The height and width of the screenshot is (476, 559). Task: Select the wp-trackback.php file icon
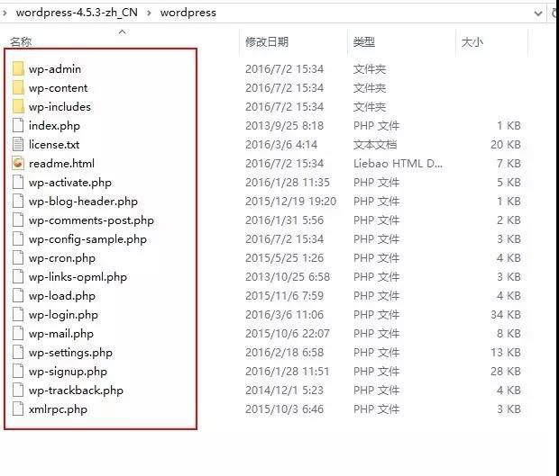(18, 390)
